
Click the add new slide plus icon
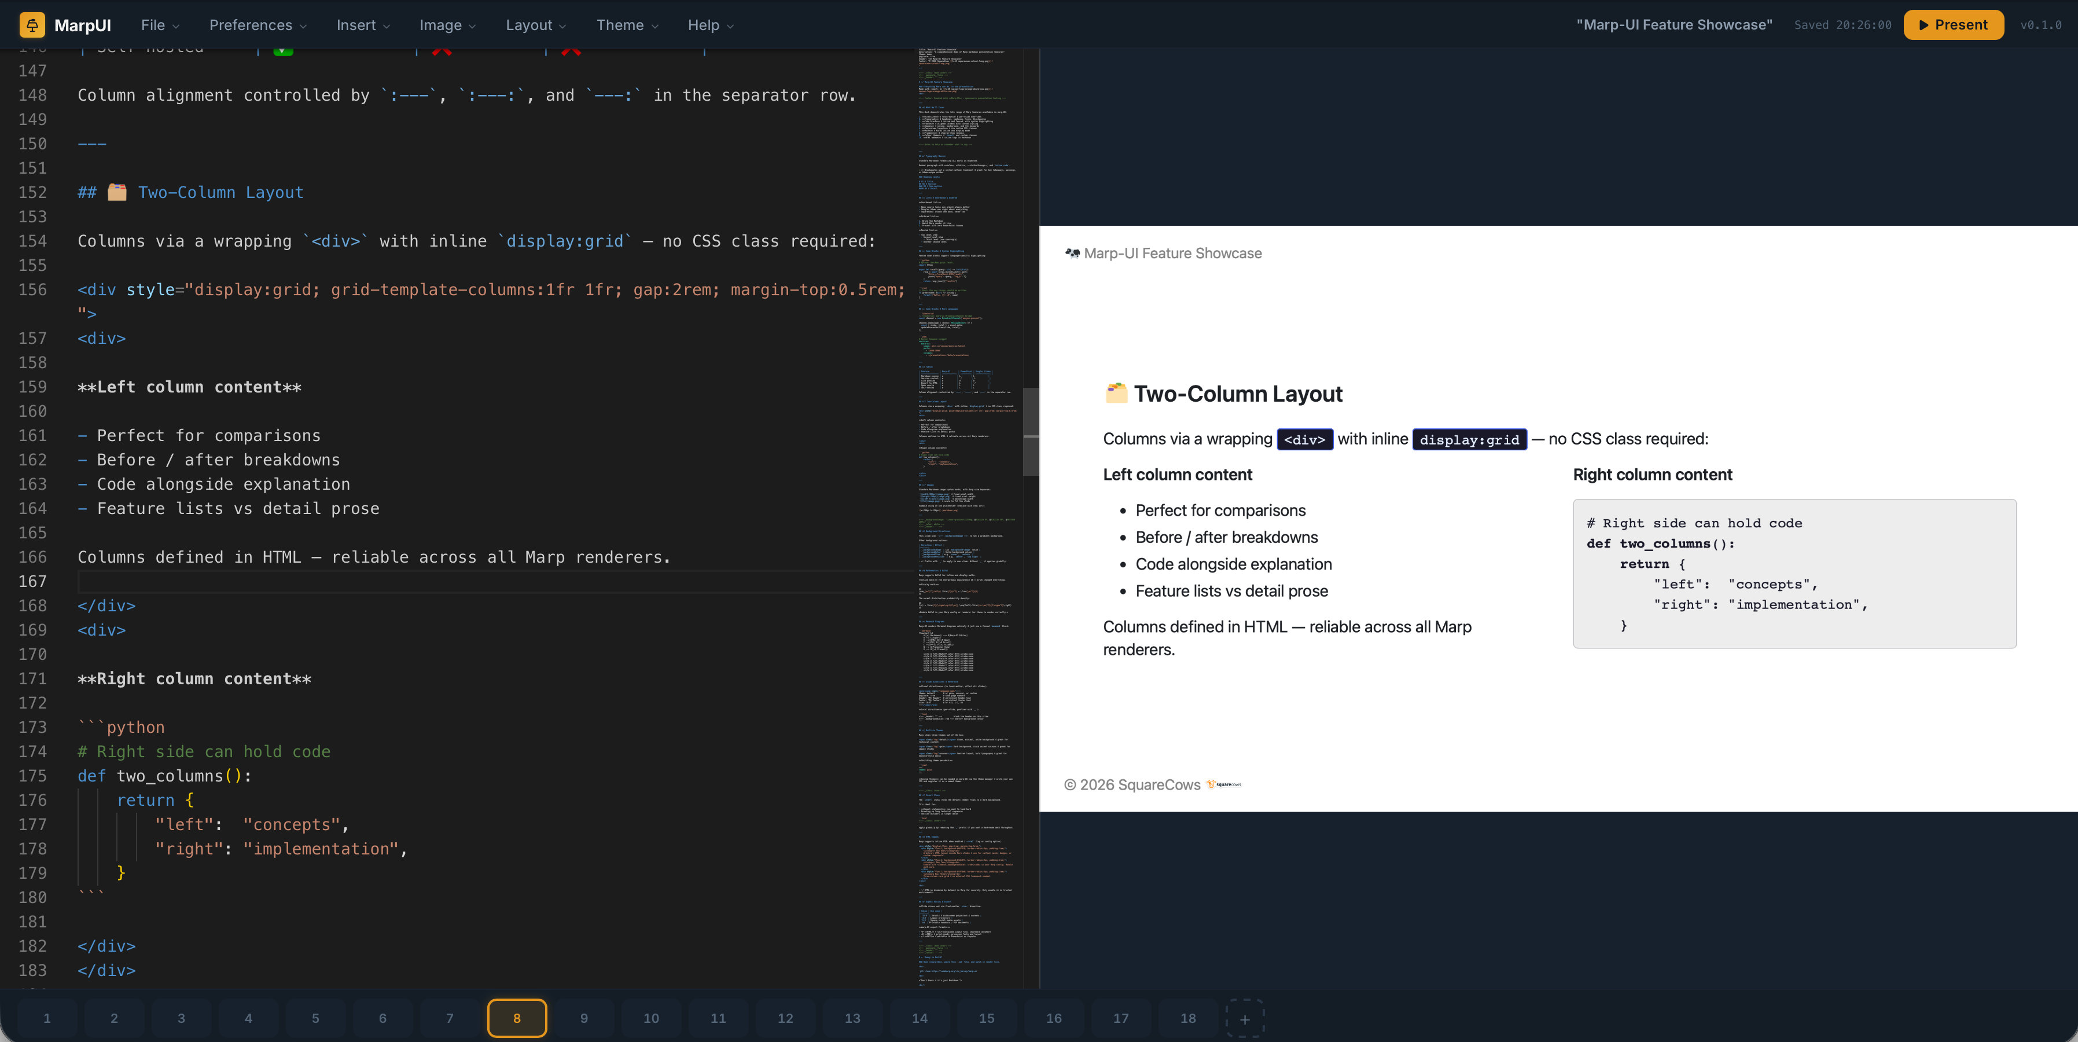coord(1245,1019)
